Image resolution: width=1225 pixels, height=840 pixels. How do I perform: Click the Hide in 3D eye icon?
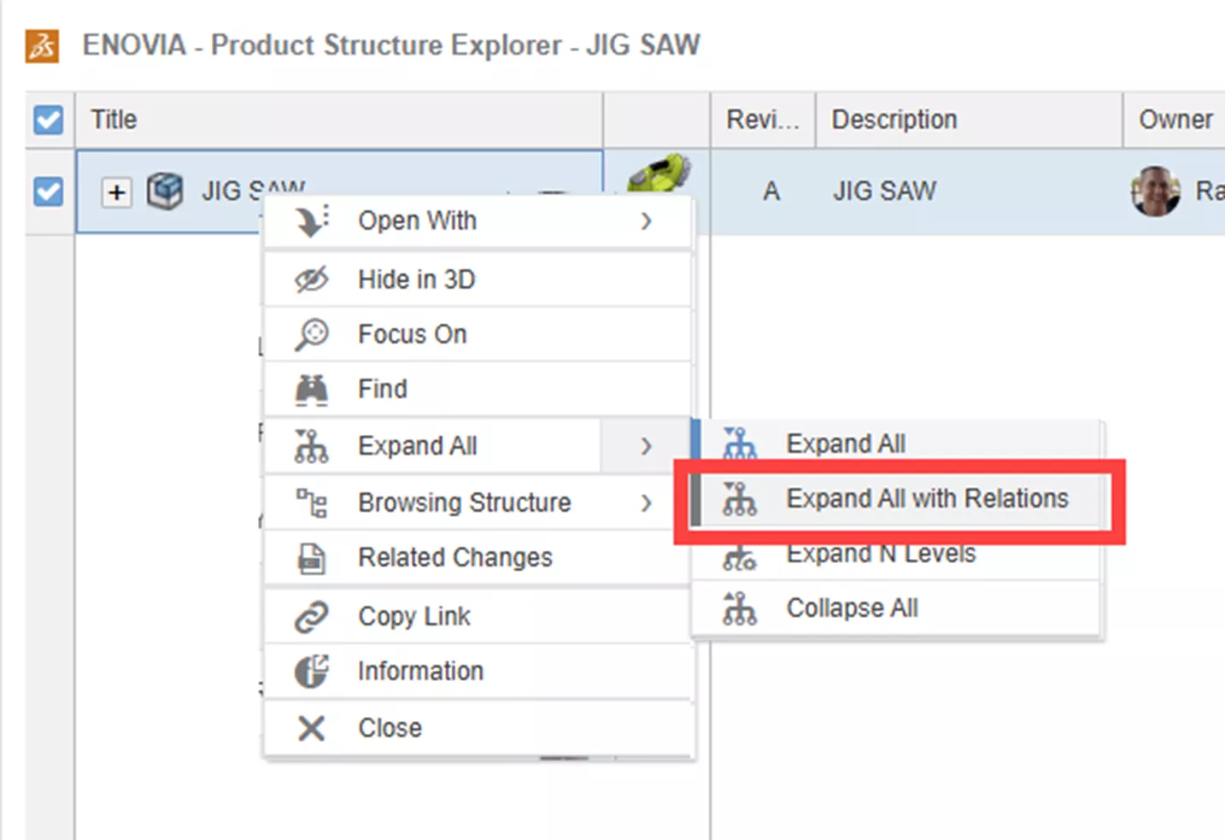point(311,279)
